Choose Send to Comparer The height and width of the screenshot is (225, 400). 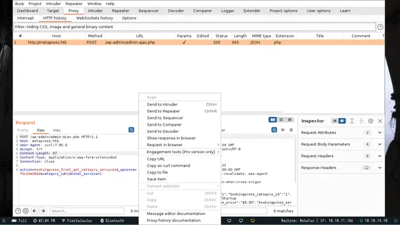coord(179,124)
